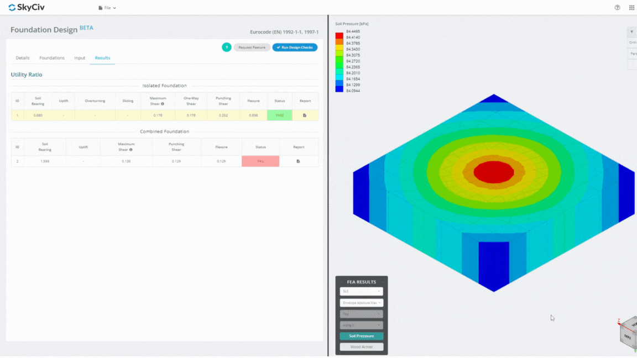Click the yellow legend swatch at 84.3430
Image resolution: width=637 pixels, height=358 pixels.
tap(339, 48)
